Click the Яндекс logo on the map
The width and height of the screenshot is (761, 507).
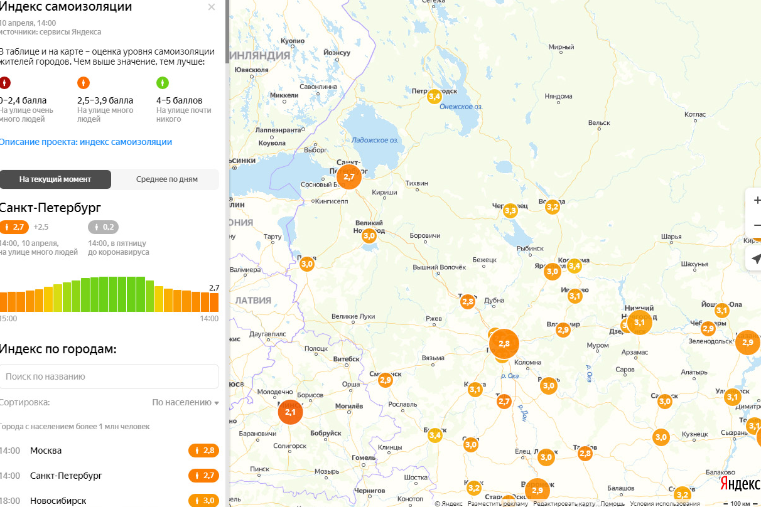(x=740, y=483)
